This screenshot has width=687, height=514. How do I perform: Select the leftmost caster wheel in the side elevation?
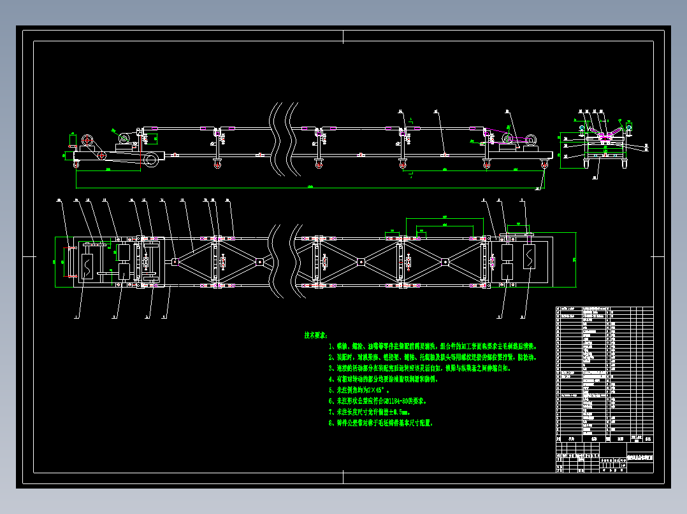76,165
